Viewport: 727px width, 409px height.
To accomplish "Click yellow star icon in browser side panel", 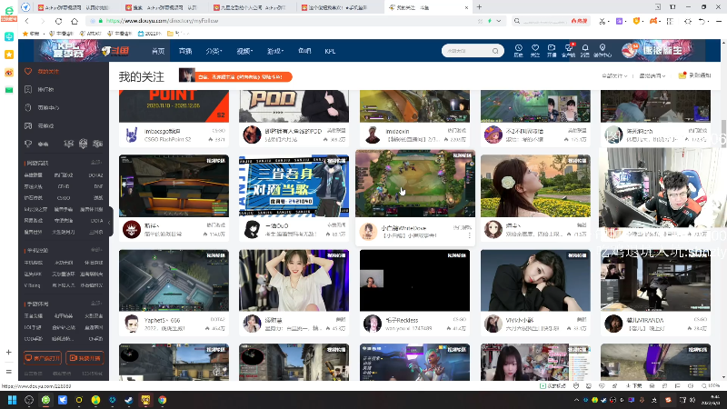I will click(x=9, y=55).
